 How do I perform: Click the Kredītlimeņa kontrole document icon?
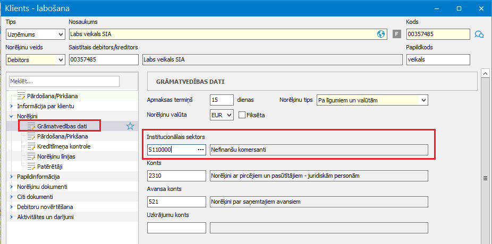click(x=31, y=146)
